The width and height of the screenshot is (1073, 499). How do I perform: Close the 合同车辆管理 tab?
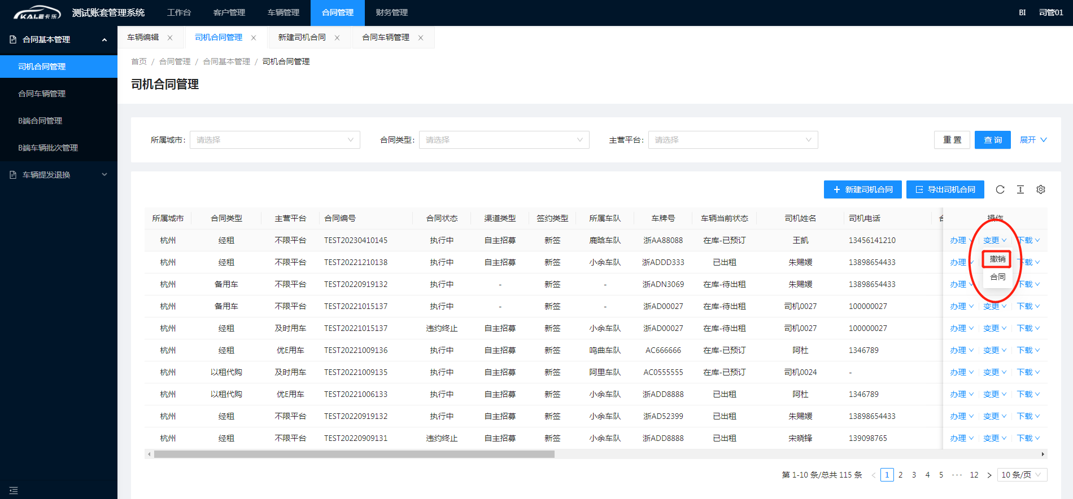click(x=421, y=38)
